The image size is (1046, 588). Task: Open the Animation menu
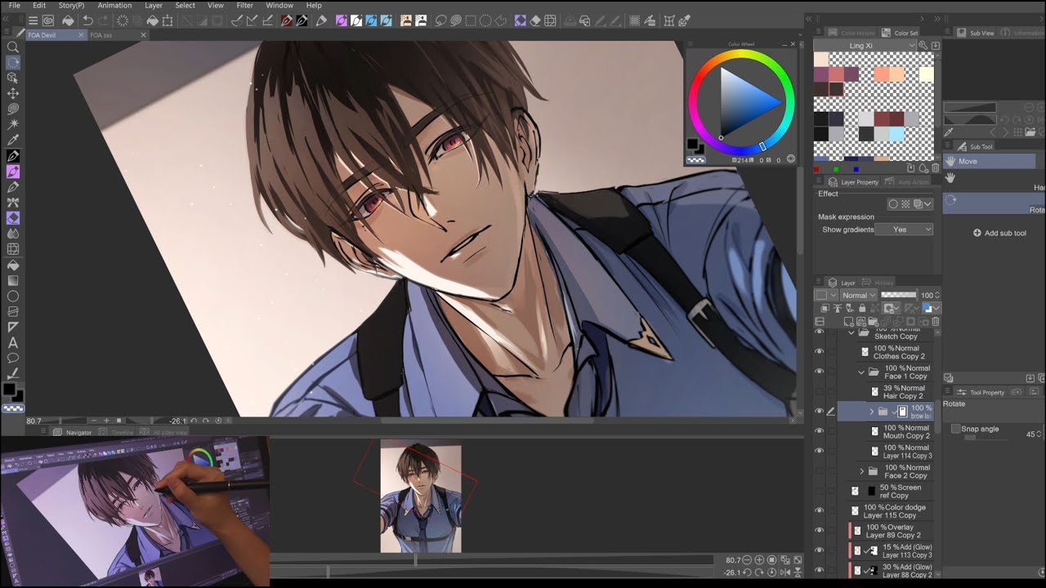tap(114, 6)
